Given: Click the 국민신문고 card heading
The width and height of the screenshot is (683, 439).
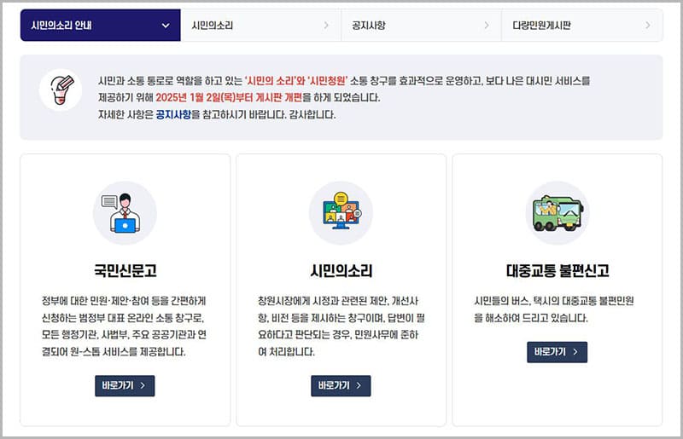Looking at the screenshot, I should [125, 270].
